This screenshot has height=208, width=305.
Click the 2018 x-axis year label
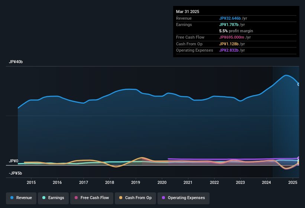click(110, 182)
